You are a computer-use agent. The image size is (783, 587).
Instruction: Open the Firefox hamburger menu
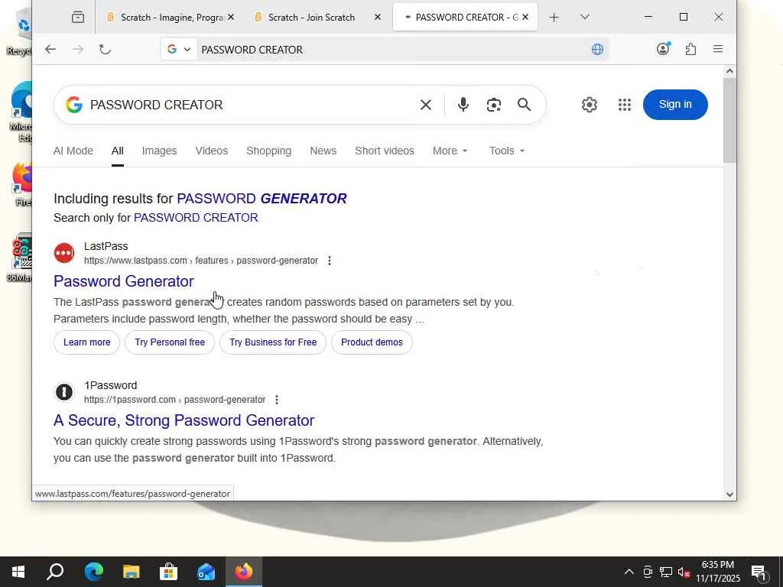pos(718,49)
